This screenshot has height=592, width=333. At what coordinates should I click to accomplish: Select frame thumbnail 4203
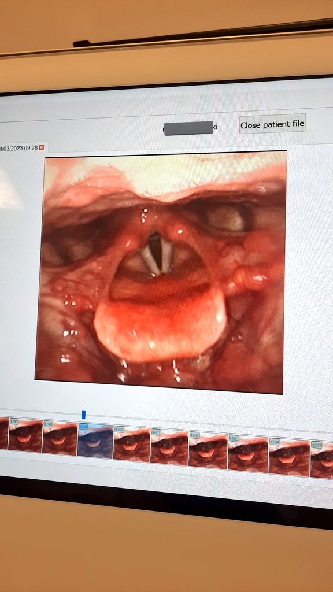tap(248, 454)
